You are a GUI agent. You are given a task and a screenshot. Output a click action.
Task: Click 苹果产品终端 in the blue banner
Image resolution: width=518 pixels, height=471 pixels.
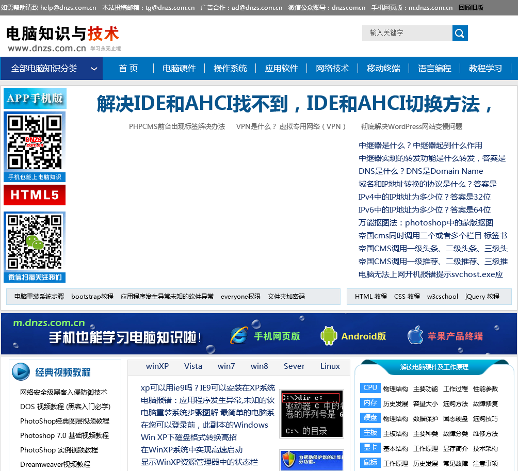click(455, 336)
